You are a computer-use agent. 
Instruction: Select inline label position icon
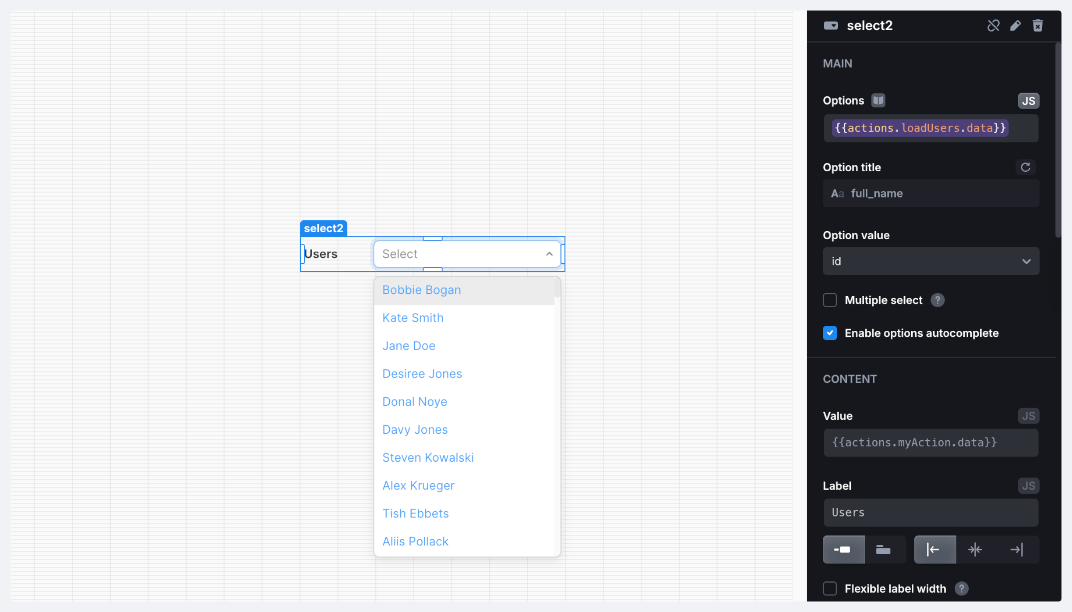click(843, 549)
